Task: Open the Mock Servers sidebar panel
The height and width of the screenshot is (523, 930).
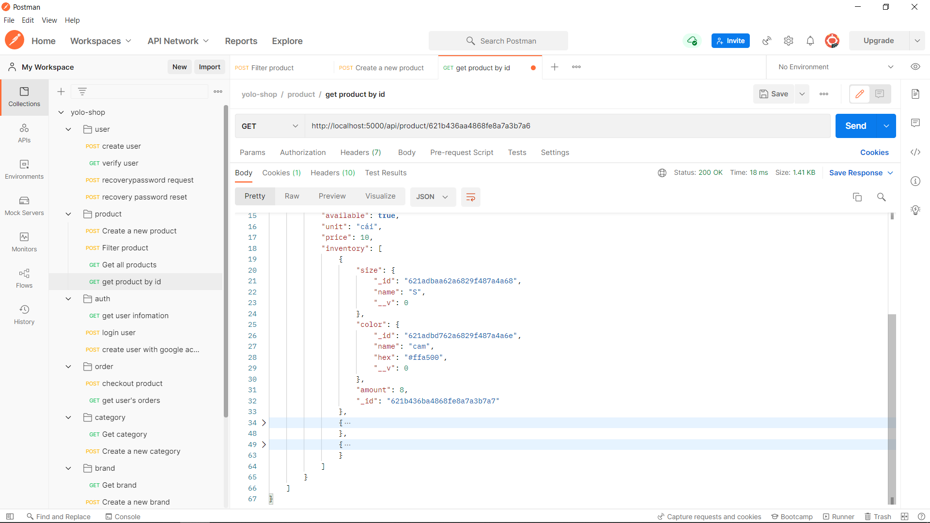Action: point(24,206)
